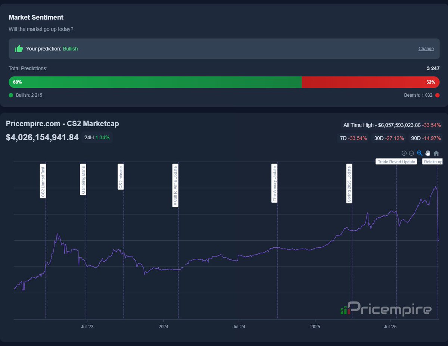The width and height of the screenshot is (448, 346).
Task: Click the Retake up label
Action: [x=432, y=161]
